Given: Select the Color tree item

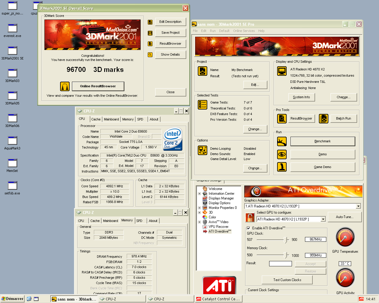Looking at the screenshot, I should (x=212, y=217).
